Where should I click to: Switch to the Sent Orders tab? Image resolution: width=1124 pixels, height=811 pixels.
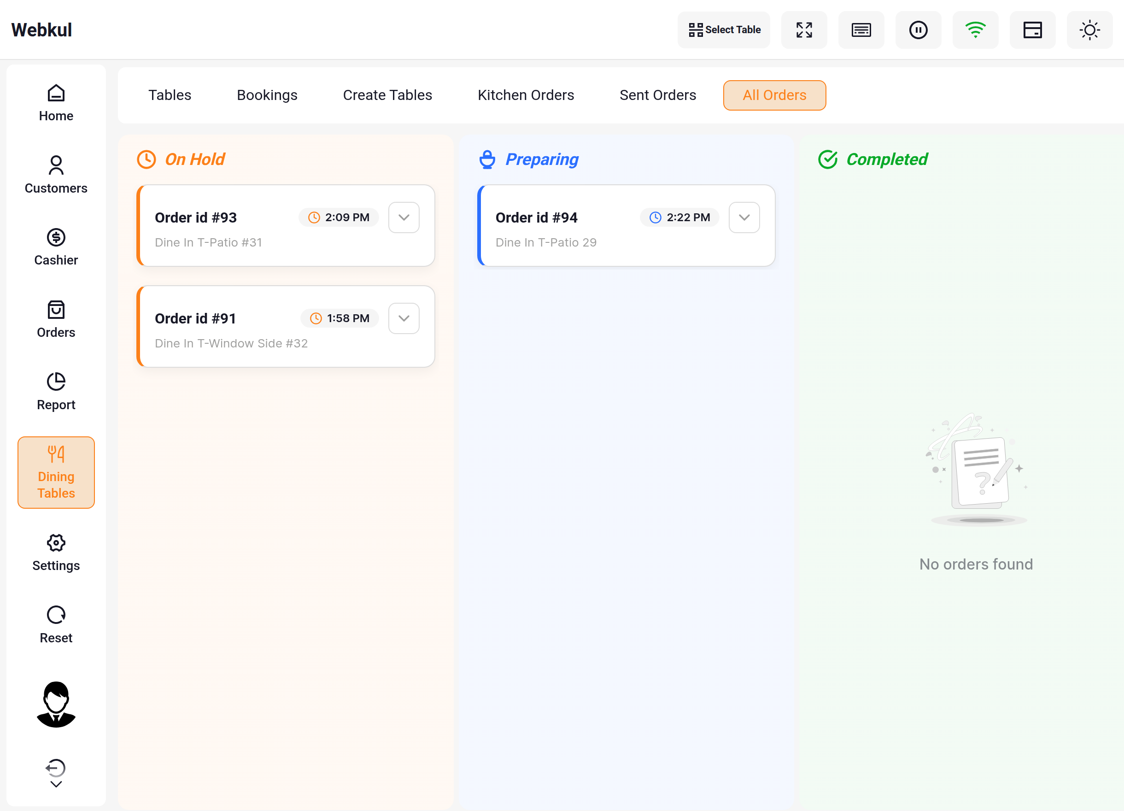658,95
